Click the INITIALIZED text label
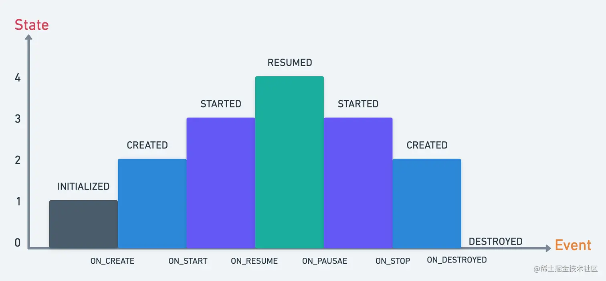606x281 pixels. pos(83,187)
